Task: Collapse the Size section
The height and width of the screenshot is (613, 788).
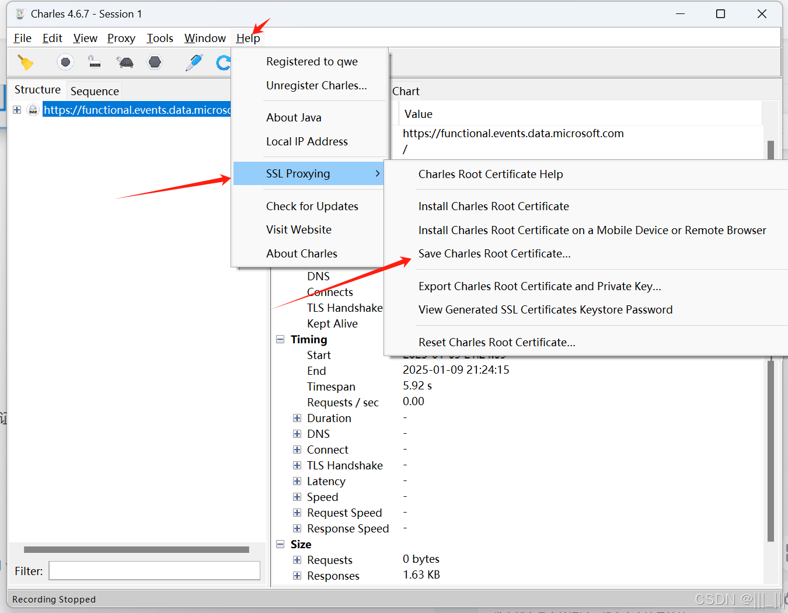Action: [280, 544]
